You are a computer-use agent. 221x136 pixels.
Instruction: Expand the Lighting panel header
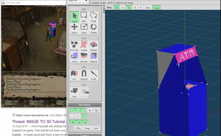click(x=85, y=135)
